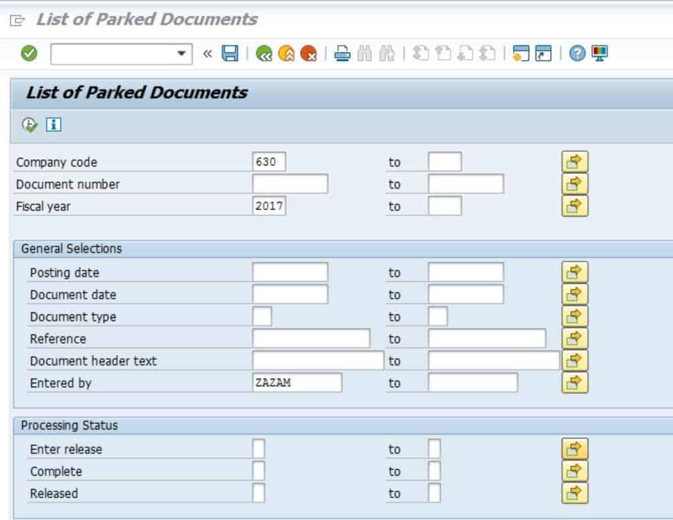This screenshot has height=520, width=673.
Task: Click the Company code field showing 630
Action: coord(268,161)
